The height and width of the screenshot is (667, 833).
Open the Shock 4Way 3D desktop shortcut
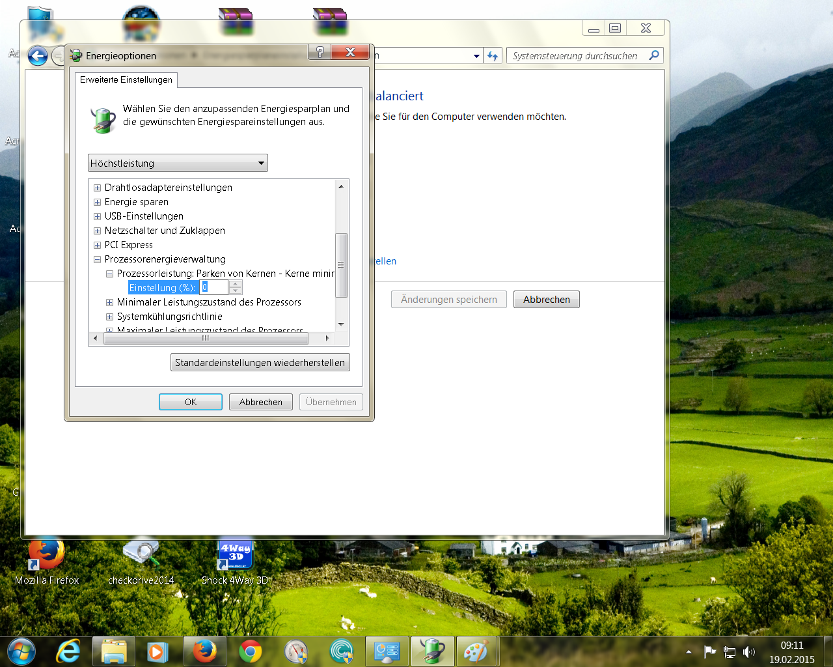tap(235, 561)
